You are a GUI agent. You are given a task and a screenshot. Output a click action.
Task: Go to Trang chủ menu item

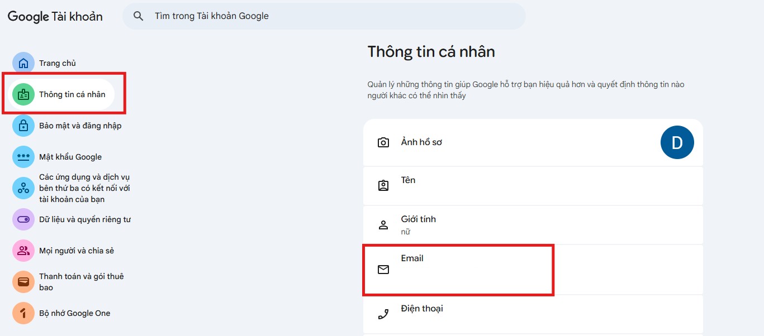[x=58, y=63]
